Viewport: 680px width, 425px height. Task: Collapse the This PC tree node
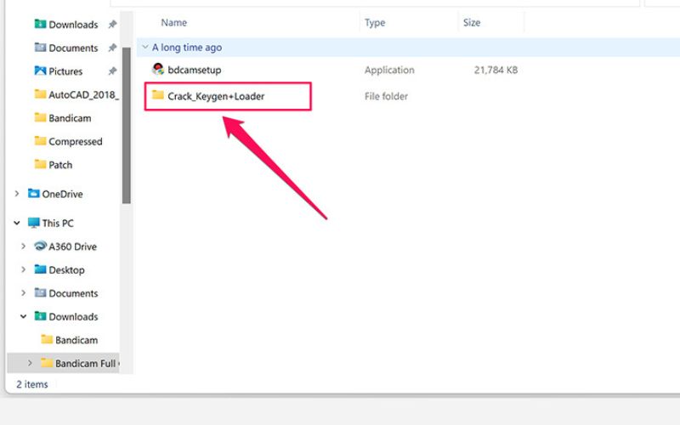point(17,223)
